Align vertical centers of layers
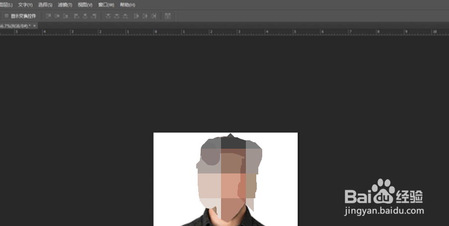 pos(57,16)
